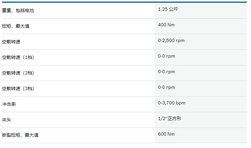The height and width of the screenshot is (148, 251).
Task: Select the 600 Nm breakaway torque value
Action: [x=166, y=134]
